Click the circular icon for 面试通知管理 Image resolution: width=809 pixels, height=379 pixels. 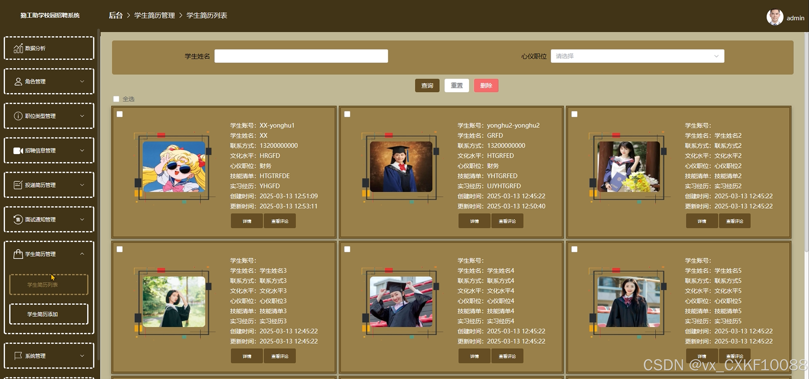pyautogui.click(x=18, y=219)
